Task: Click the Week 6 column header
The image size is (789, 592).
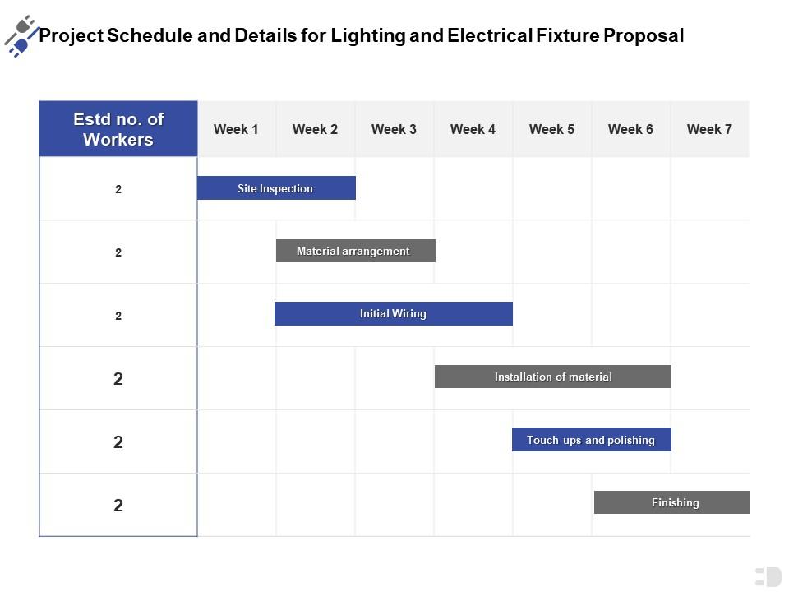Action: pyautogui.click(x=630, y=129)
